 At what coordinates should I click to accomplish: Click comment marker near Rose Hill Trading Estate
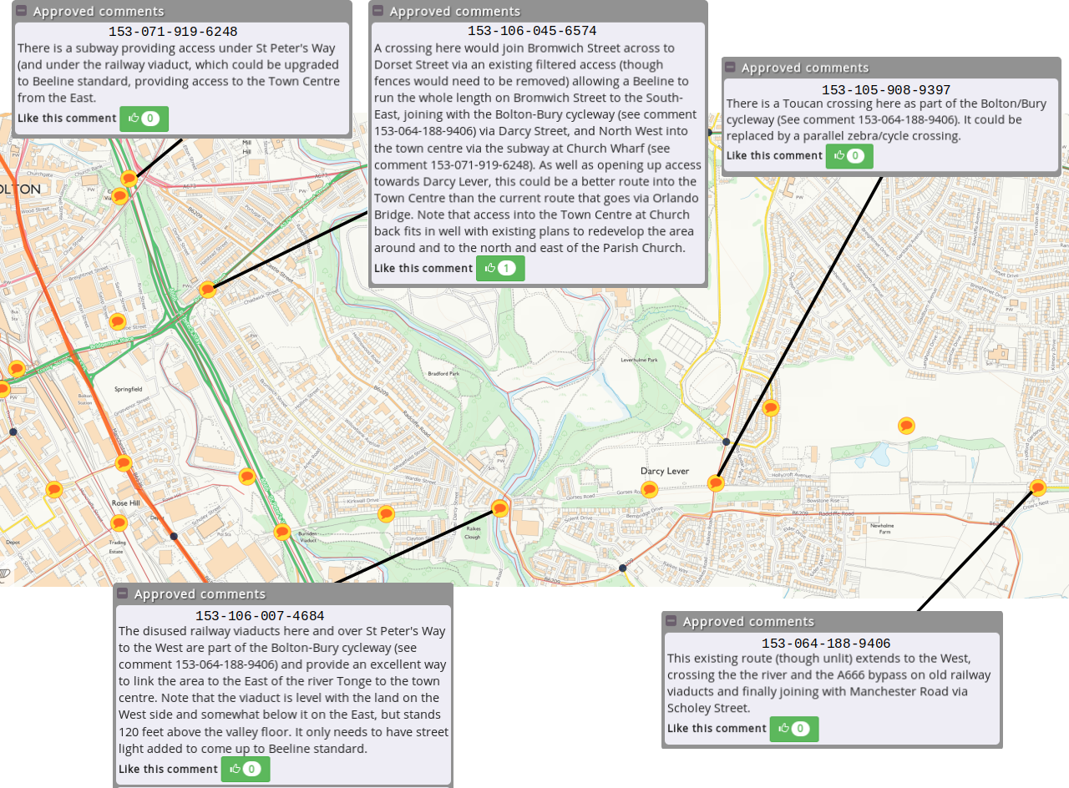pyautogui.click(x=119, y=523)
